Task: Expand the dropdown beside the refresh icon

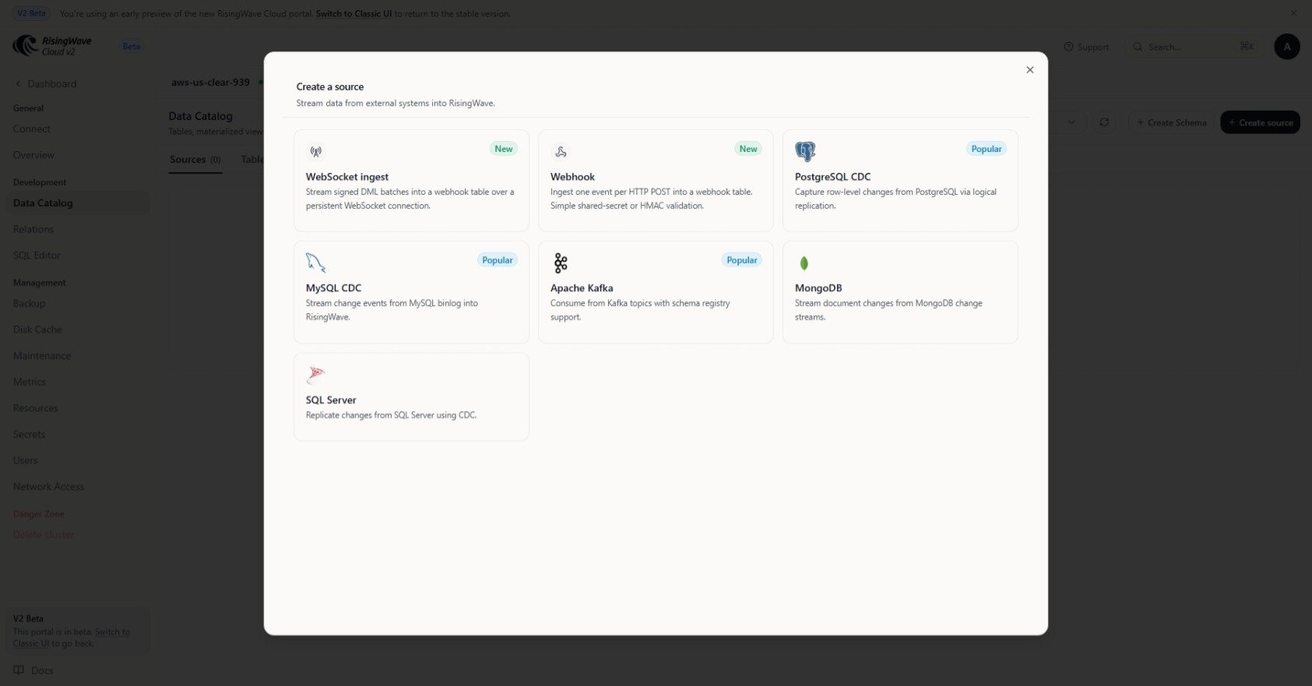Action: (x=1071, y=122)
